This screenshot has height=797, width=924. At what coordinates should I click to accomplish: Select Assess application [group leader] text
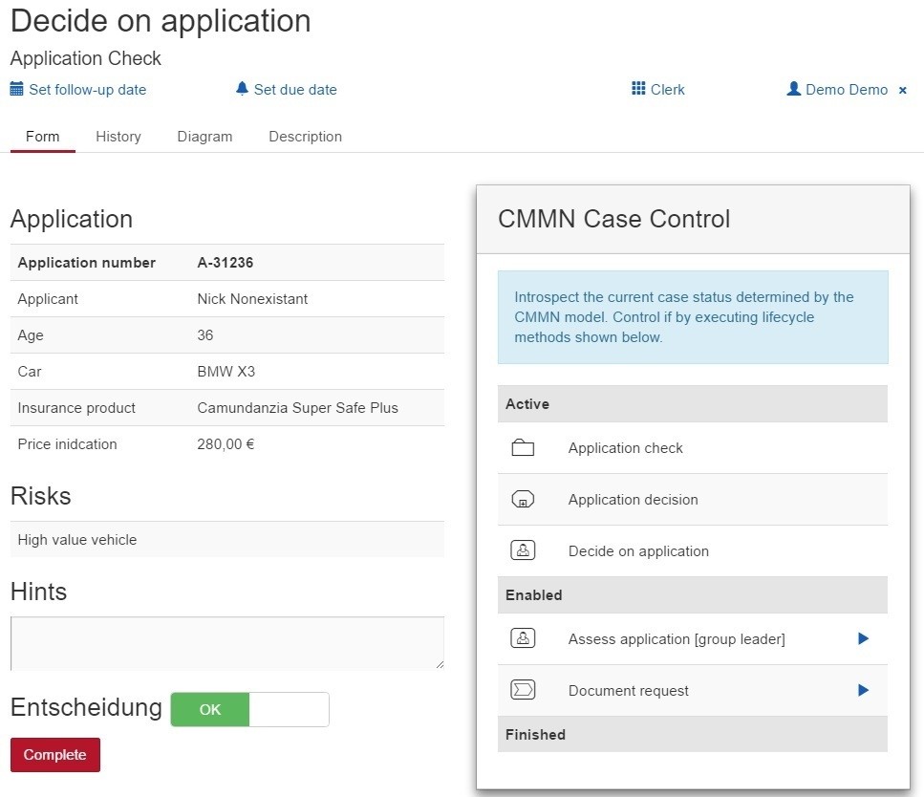coord(677,639)
